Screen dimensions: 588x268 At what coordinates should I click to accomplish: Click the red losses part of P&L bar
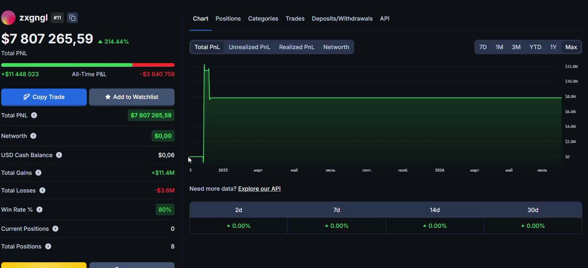pyautogui.click(x=153, y=65)
